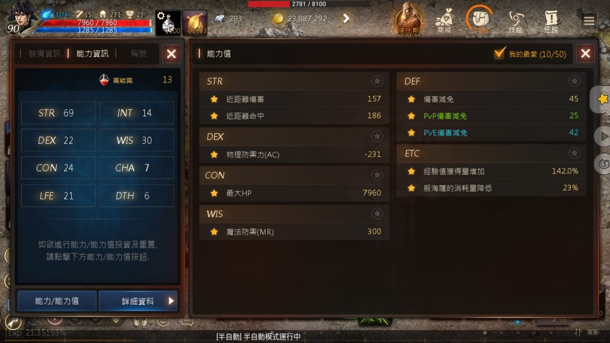The height and width of the screenshot is (343, 610).
Task: Click the red boss HP progress bar
Action: coord(309,4)
